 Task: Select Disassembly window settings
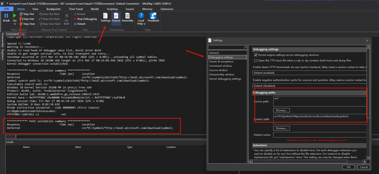pyautogui.click(x=228, y=74)
